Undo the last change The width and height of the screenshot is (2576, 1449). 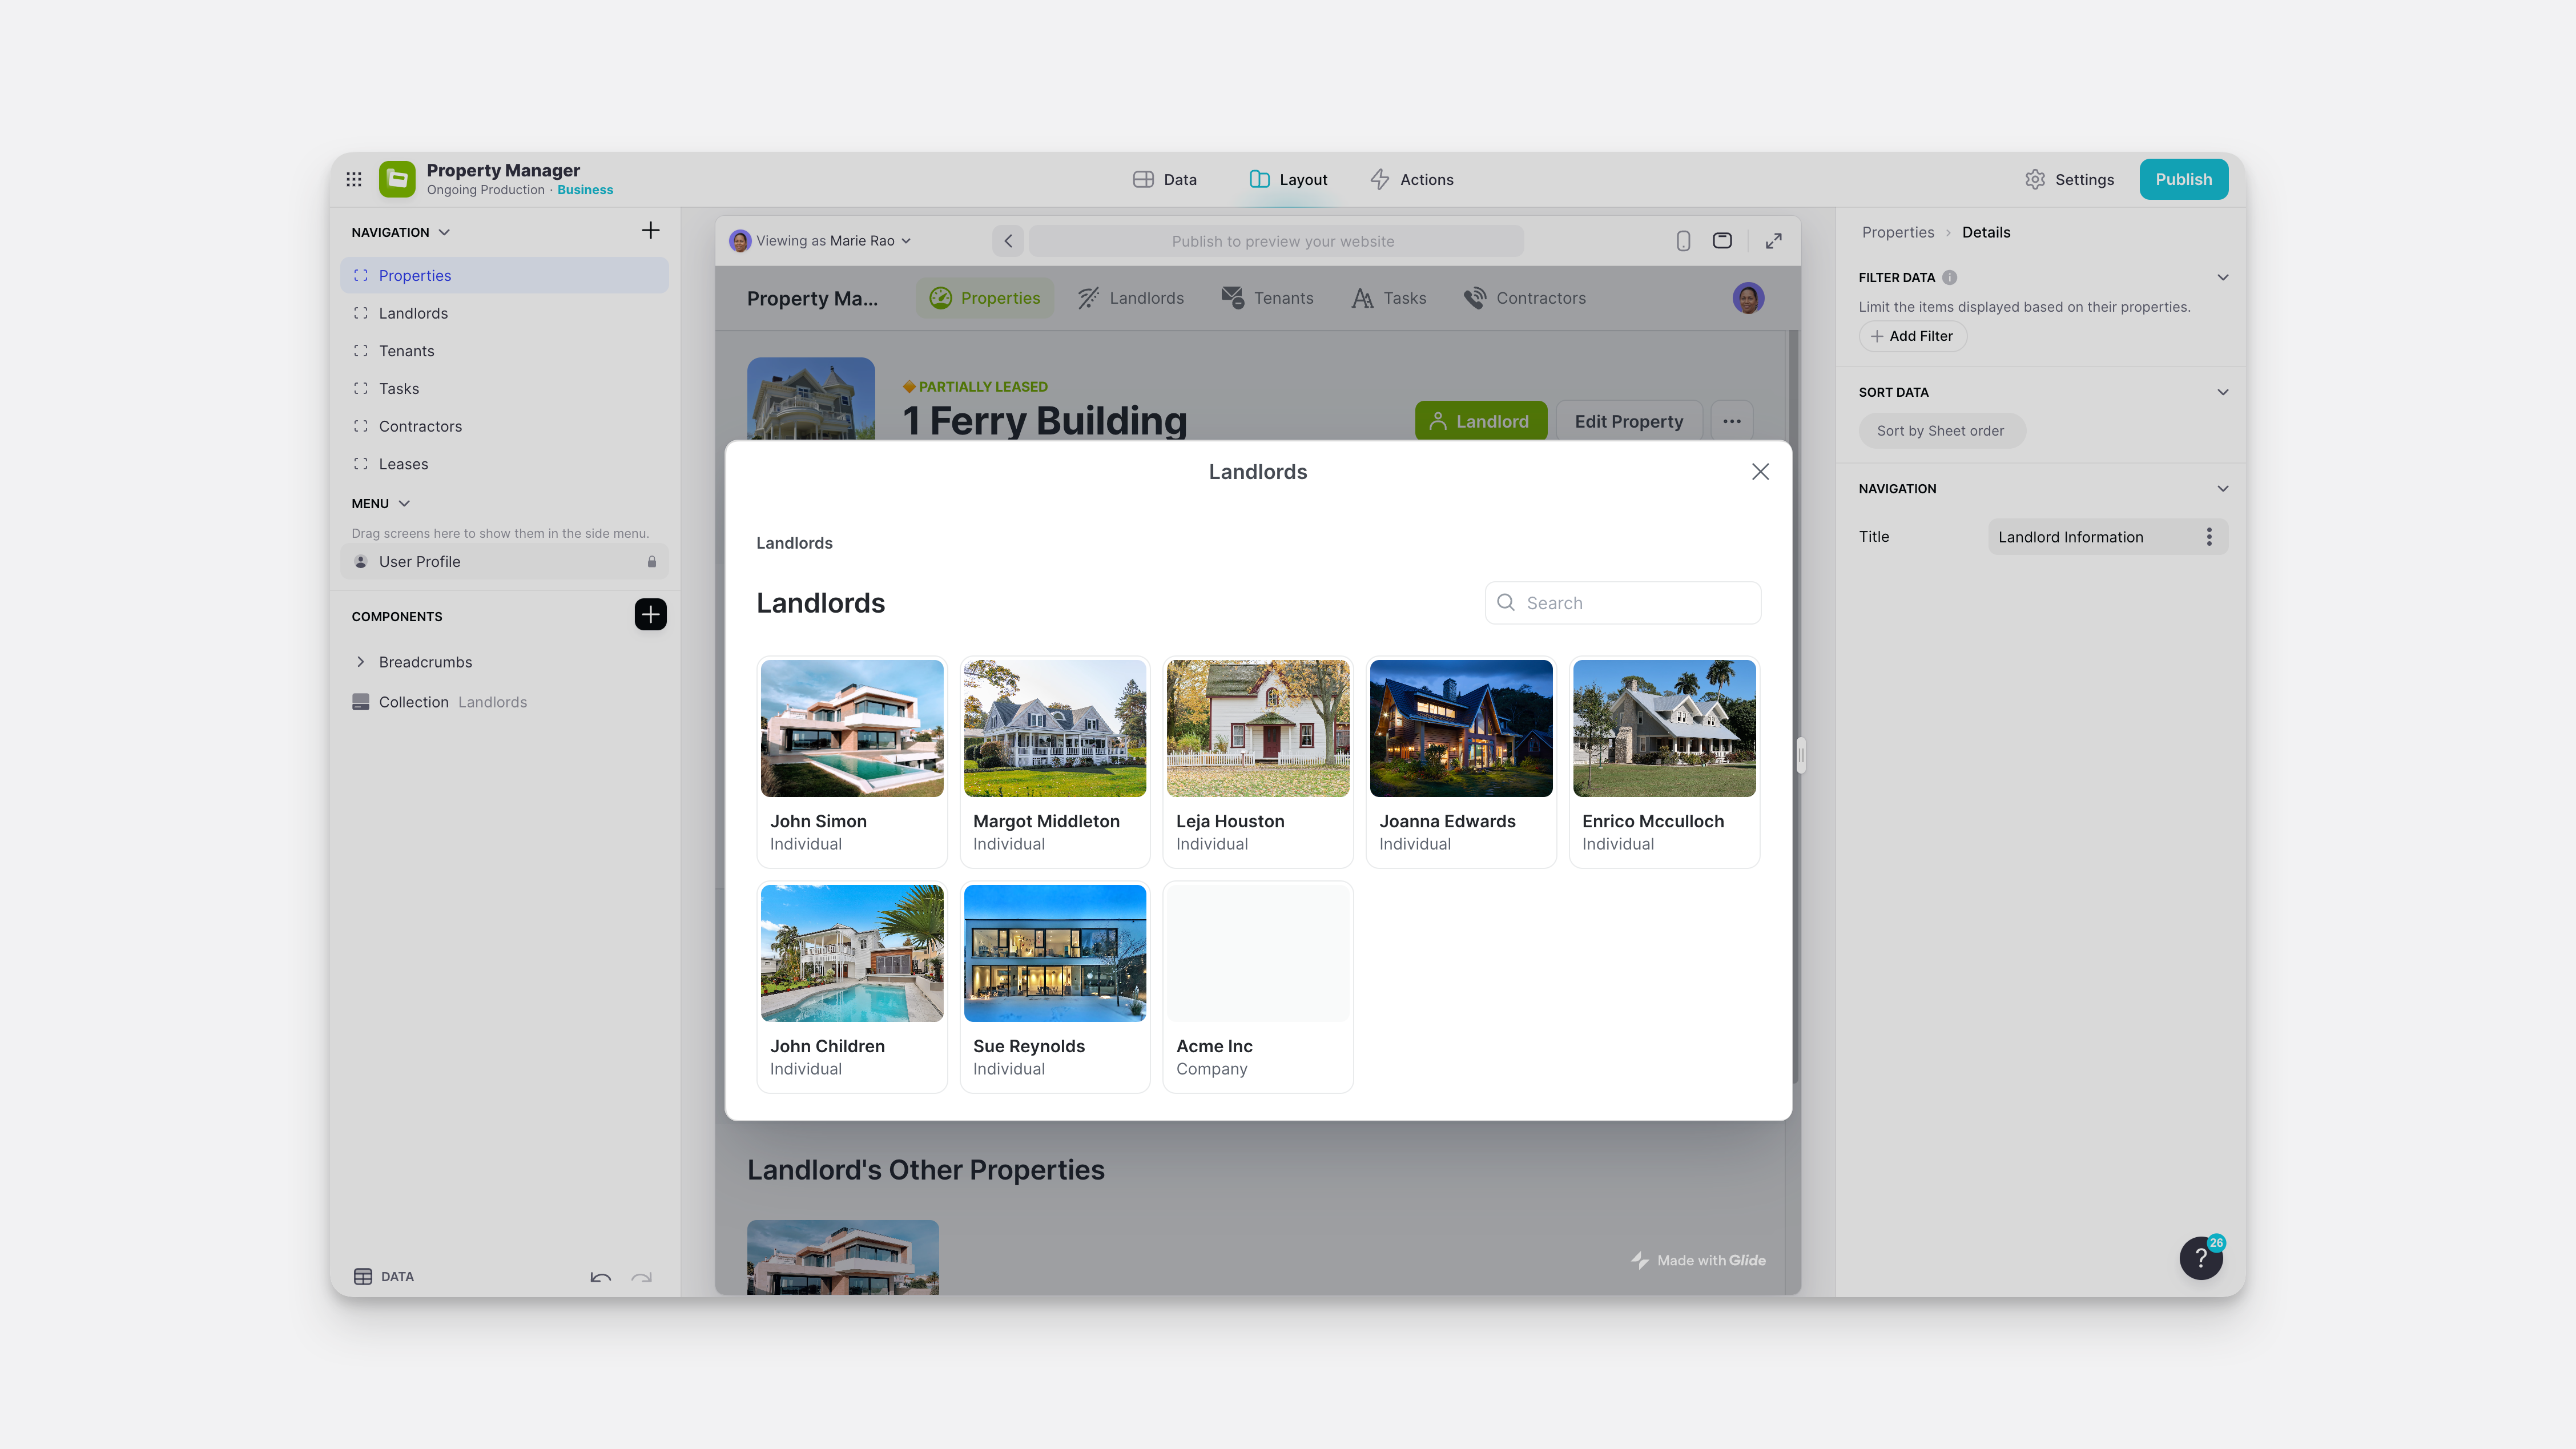(600, 1278)
